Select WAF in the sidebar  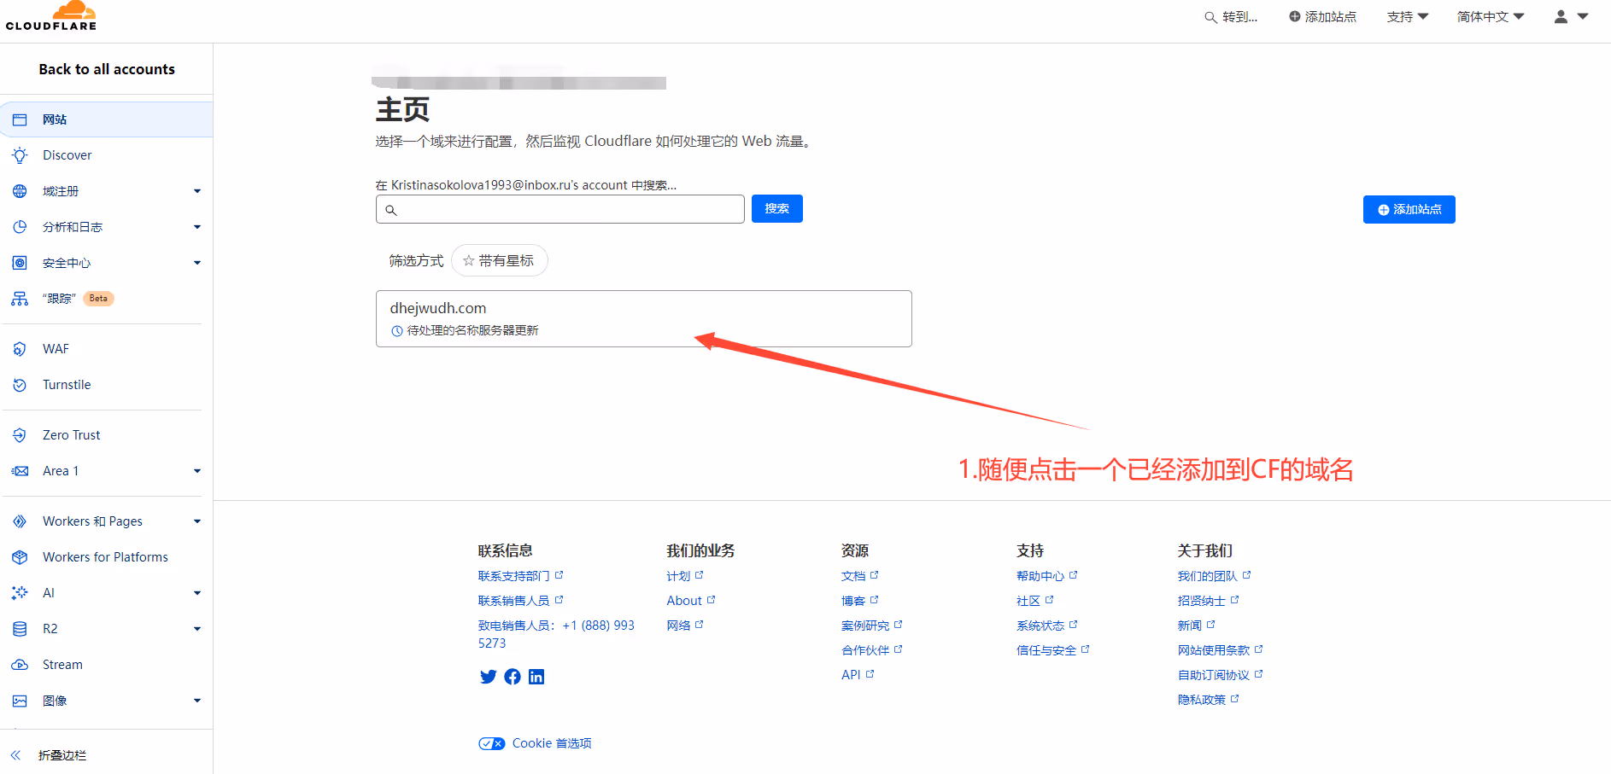click(x=56, y=349)
